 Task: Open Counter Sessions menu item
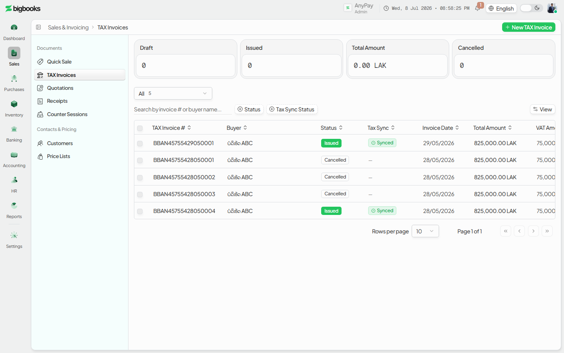click(80, 114)
